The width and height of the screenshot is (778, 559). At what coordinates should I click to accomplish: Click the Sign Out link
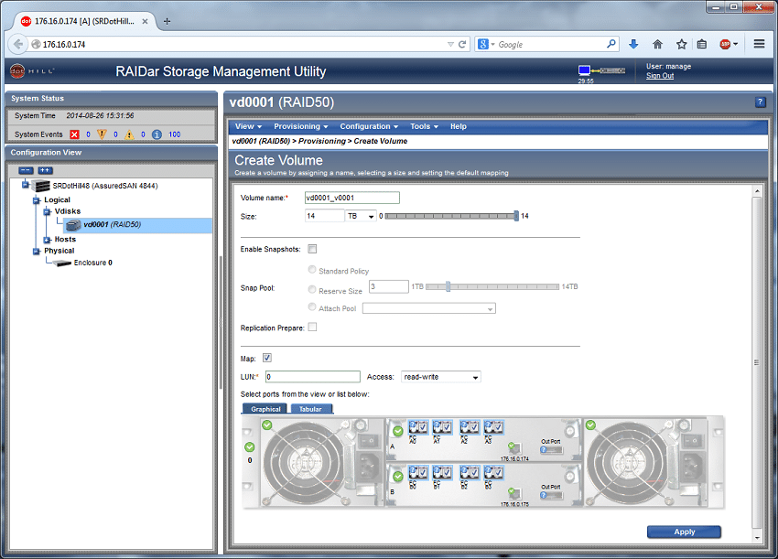click(x=659, y=76)
